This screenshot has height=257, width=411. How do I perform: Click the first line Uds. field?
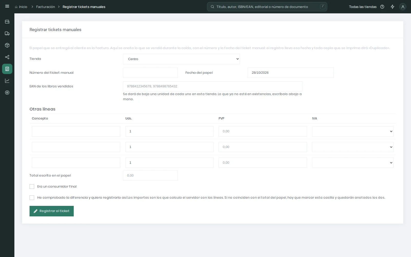tap(170, 131)
